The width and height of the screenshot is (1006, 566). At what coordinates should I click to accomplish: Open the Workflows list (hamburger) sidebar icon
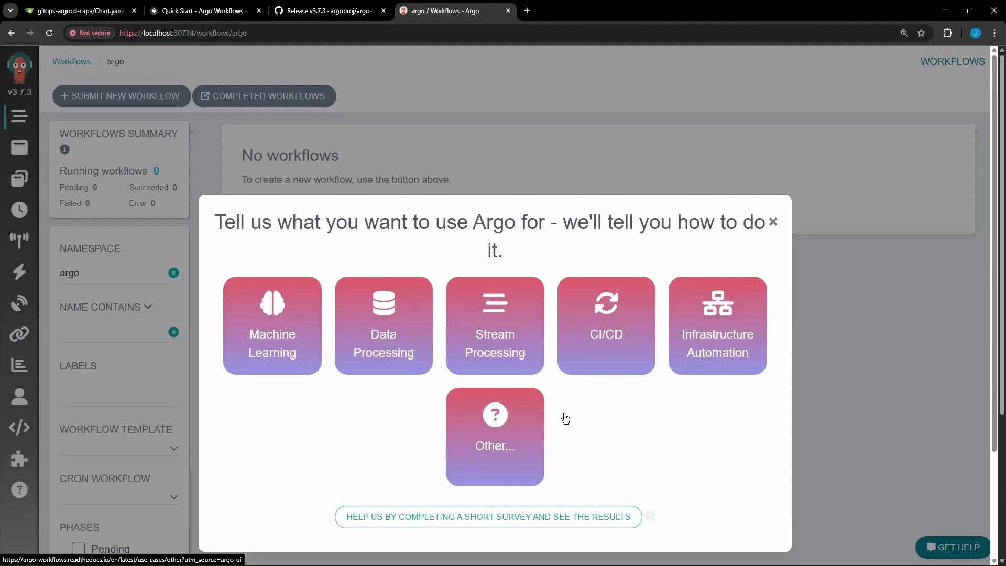(19, 116)
